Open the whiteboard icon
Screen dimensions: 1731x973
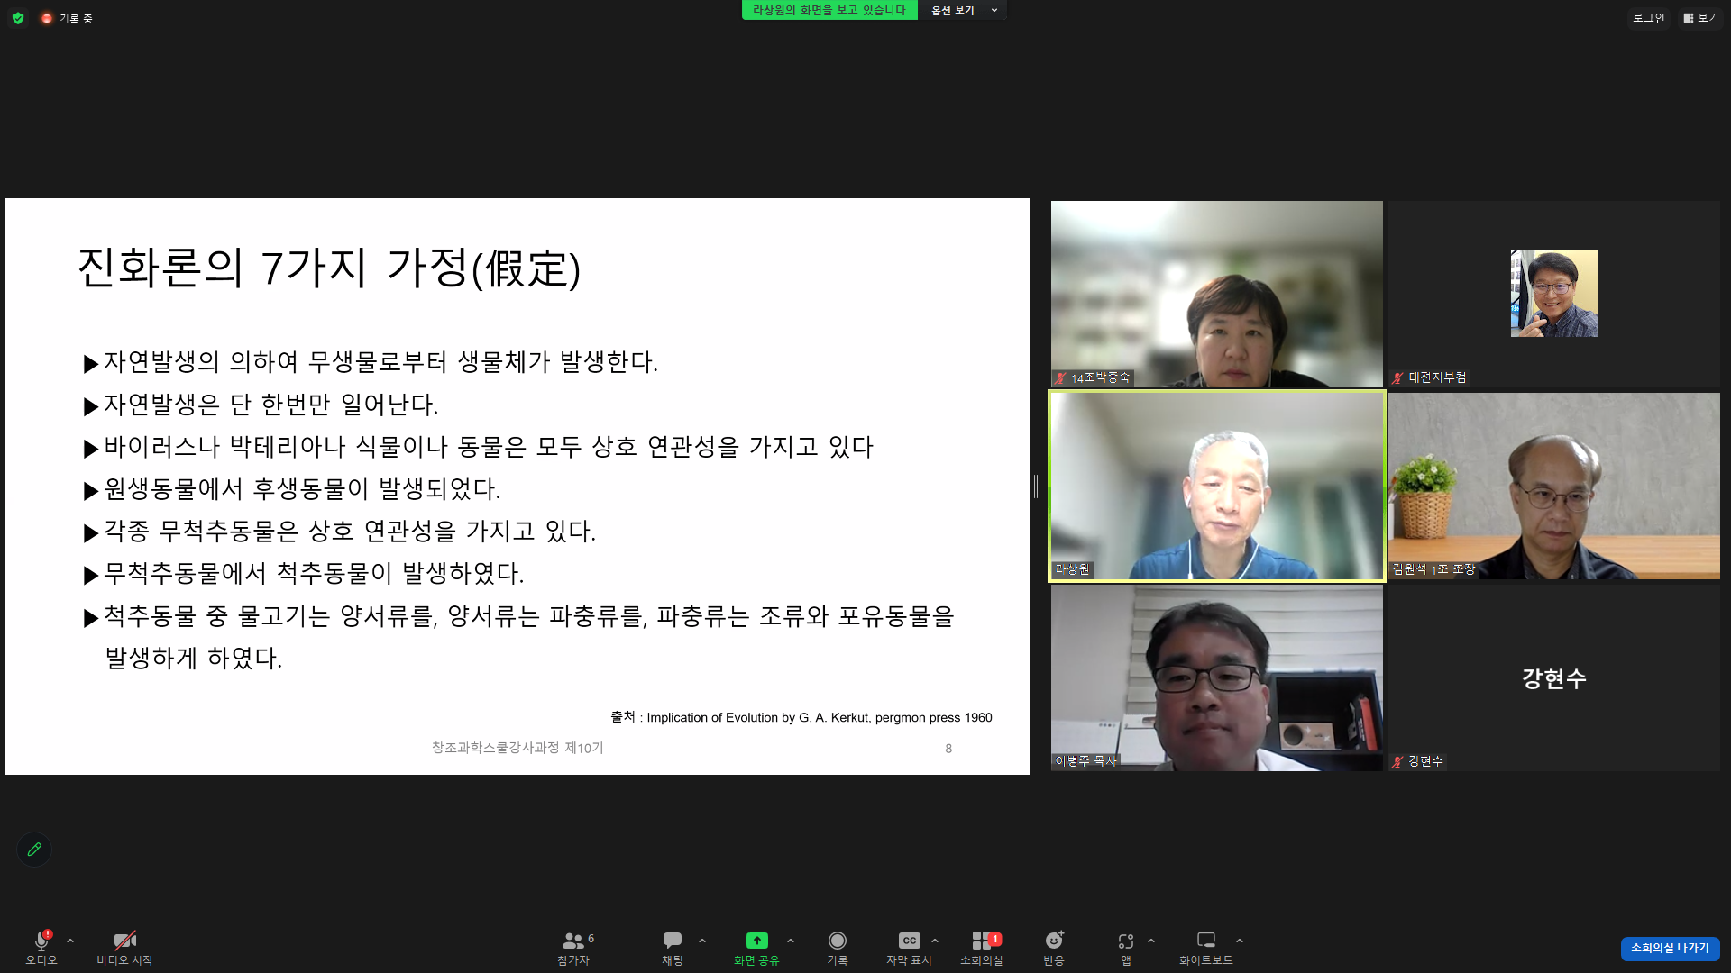(x=1205, y=941)
